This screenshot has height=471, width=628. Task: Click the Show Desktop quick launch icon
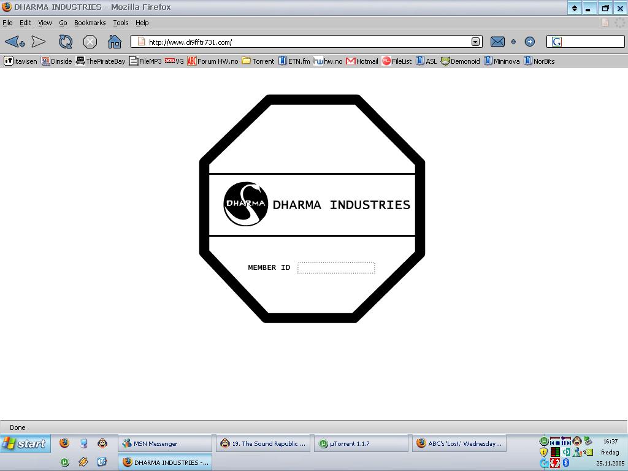pyautogui.click(x=83, y=443)
